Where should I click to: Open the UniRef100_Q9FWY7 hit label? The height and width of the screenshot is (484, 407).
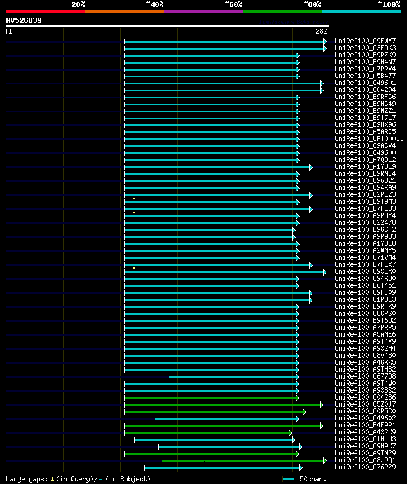point(365,41)
